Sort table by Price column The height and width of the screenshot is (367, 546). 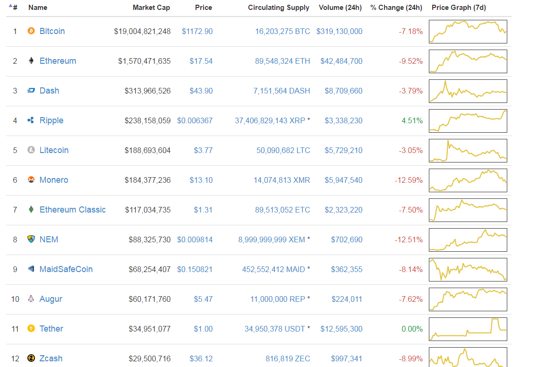204,7
